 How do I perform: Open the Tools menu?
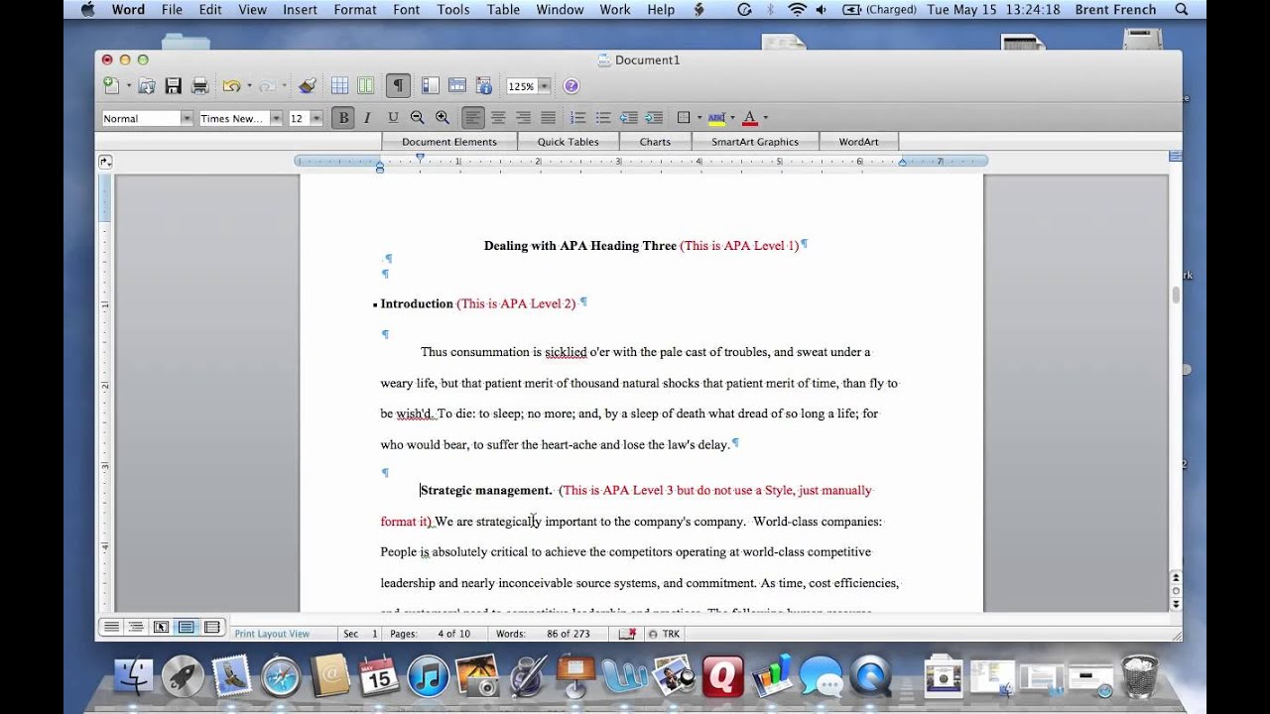[453, 10]
